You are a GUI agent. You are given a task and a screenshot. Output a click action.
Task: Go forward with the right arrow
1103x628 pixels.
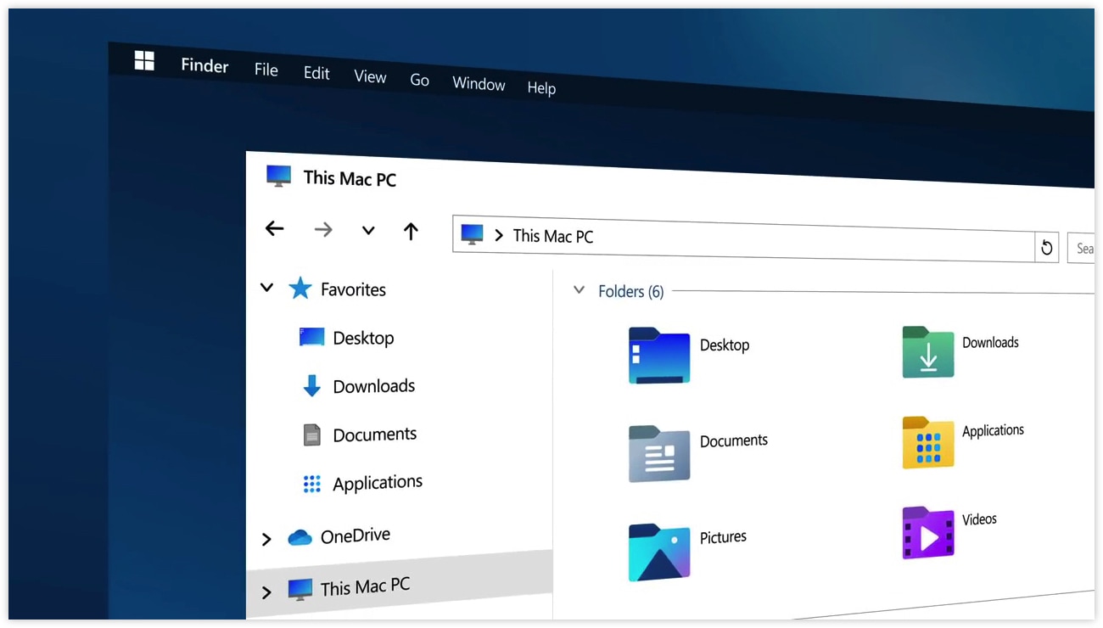coord(323,229)
